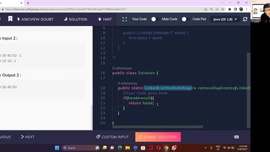Viewport: 270px width, 152px height.
Task: Open File Explorer from taskbar
Action: [127, 148]
